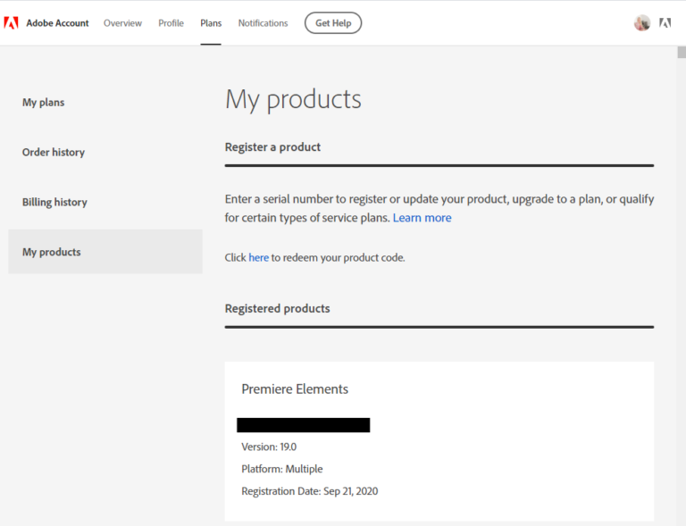The height and width of the screenshot is (526, 686).
Task: Click the 'Register a product' heading
Action: pyautogui.click(x=272, y=147)
